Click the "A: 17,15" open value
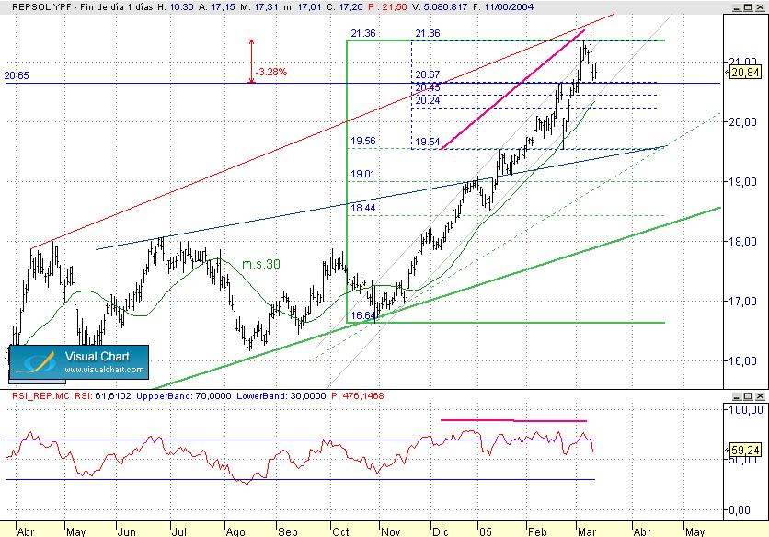 (217, 6)
